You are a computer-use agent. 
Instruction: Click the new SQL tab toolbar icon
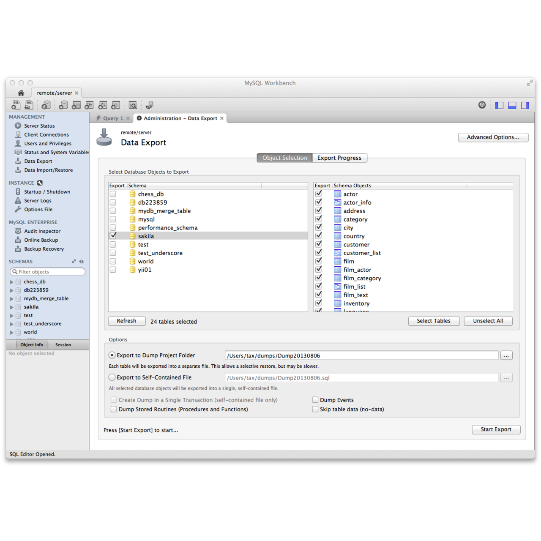point(16,105)
